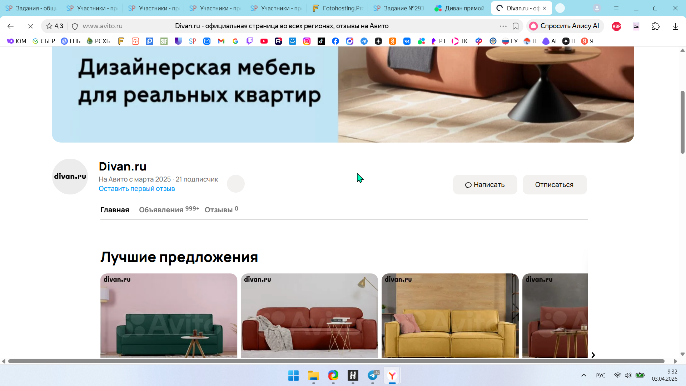The height and width of the screenshot is (386, 686).
Task: Open the ABP adblock extension icon
Action: point(616,26)
